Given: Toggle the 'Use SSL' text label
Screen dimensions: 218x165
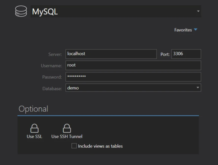Looking at the screenshot, I should point(34,136).
